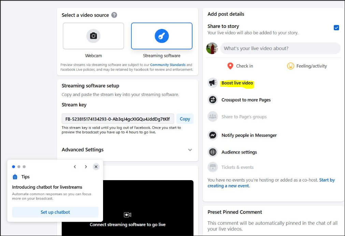Screen dimensions: 345x236
Task: Click the Feeling/activity smiley icon
Action: point(290,66)
